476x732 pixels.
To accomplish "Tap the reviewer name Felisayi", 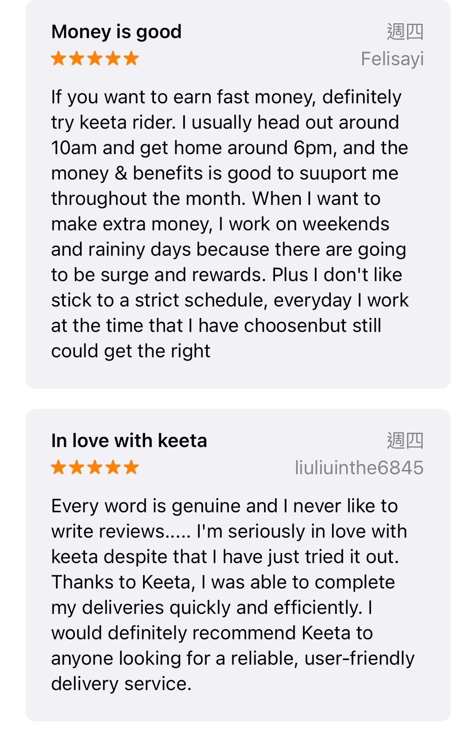I will [392, 59].
